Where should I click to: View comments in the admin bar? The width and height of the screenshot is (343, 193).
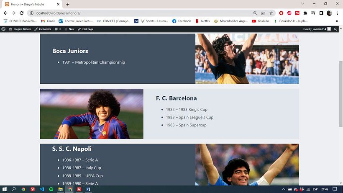coord(58,29)
